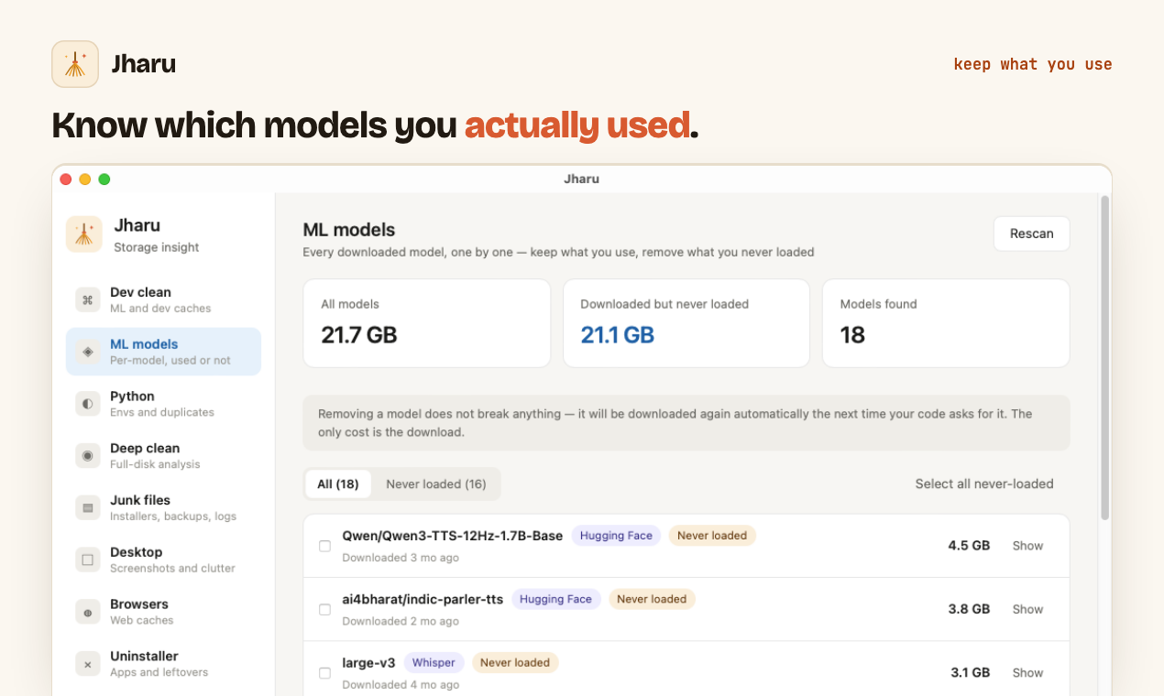
Task: Click the 3.8 GB size value
Action: 969,609
